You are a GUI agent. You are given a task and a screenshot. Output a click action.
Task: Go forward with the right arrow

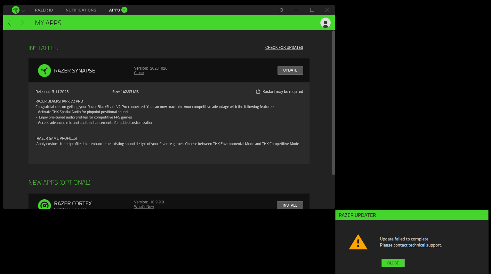[x=22, y=23]
